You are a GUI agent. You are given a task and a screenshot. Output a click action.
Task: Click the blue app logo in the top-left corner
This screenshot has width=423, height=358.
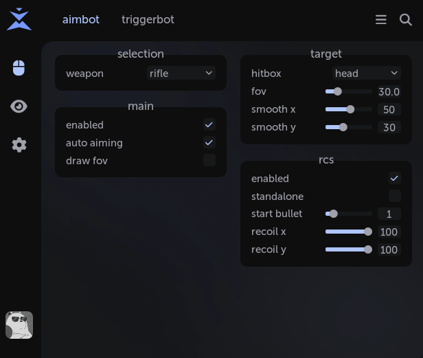pyautogui.click(x=19, y=19)
